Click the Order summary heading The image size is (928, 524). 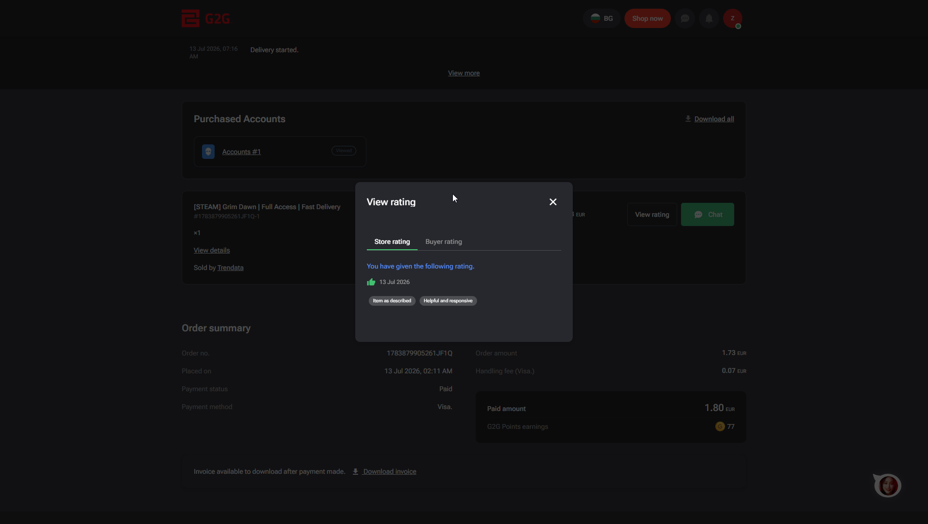tap(216, 328)
